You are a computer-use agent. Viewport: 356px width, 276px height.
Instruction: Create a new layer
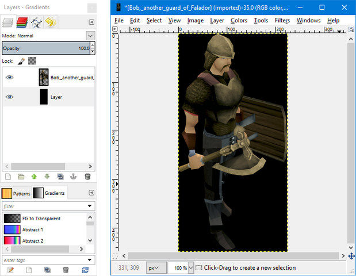point(8,177)
